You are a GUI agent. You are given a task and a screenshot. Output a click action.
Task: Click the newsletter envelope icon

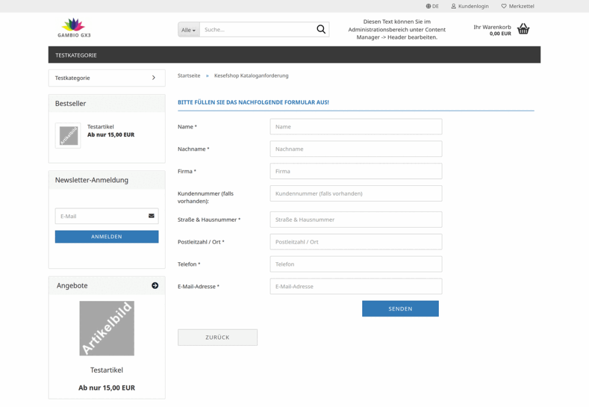click(x=151, y=216)
